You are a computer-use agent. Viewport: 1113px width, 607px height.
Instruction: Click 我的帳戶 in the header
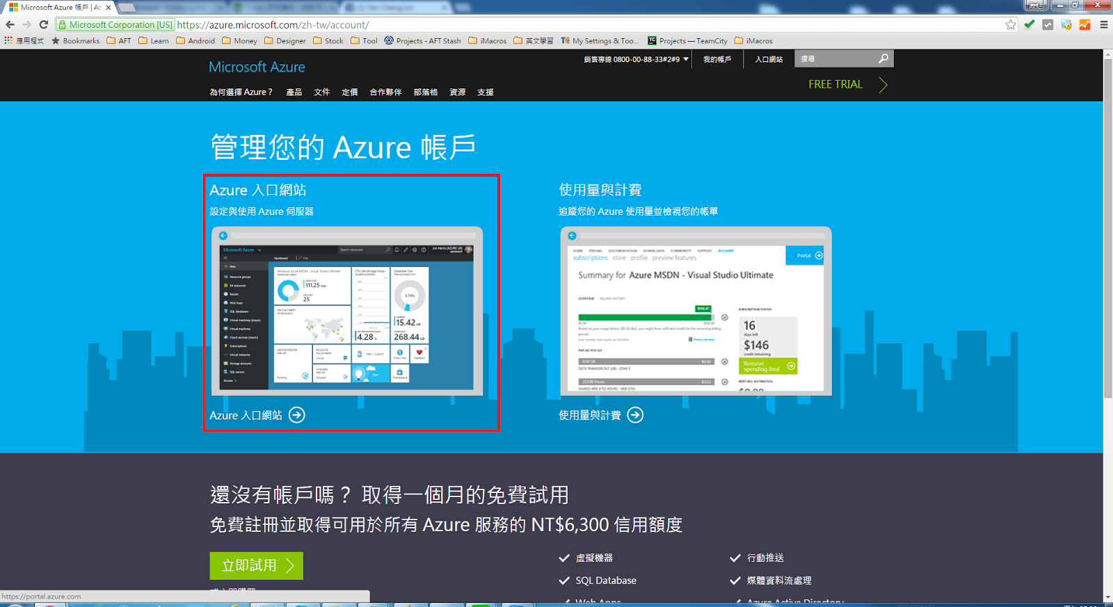tap(717, 59)
